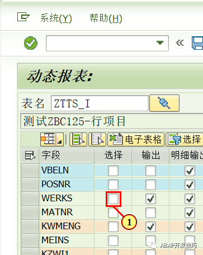Select the row header for KWMENG

click(30, 226)
